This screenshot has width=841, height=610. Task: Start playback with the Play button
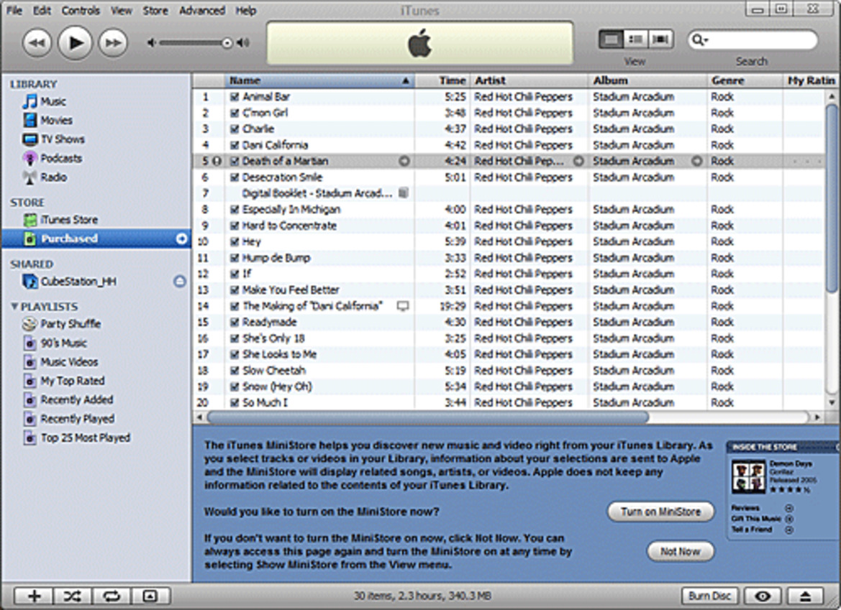[75, 42]
